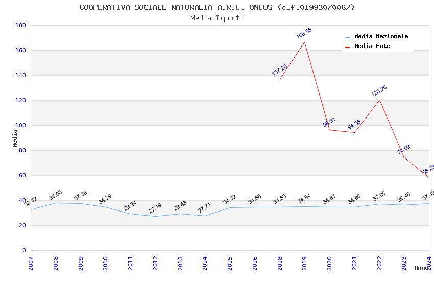Click the 120.26 data label
Screen dimensions: 434x281
[x=379, y=91]
